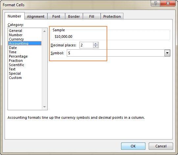Close the Format Cells dialog
Screen dimensions: 178x155
[168, 3]
